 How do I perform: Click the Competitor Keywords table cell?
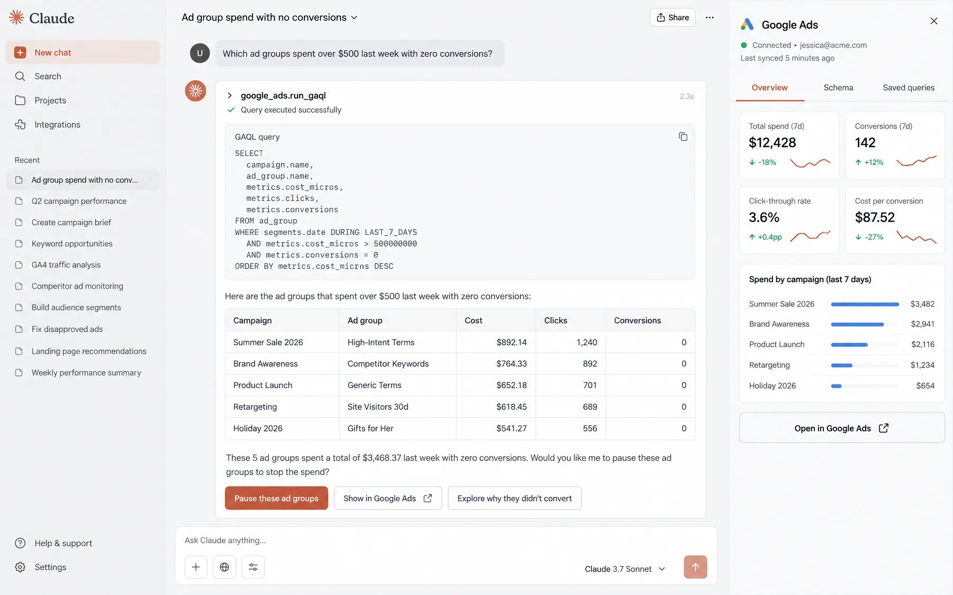pos(398,364)
